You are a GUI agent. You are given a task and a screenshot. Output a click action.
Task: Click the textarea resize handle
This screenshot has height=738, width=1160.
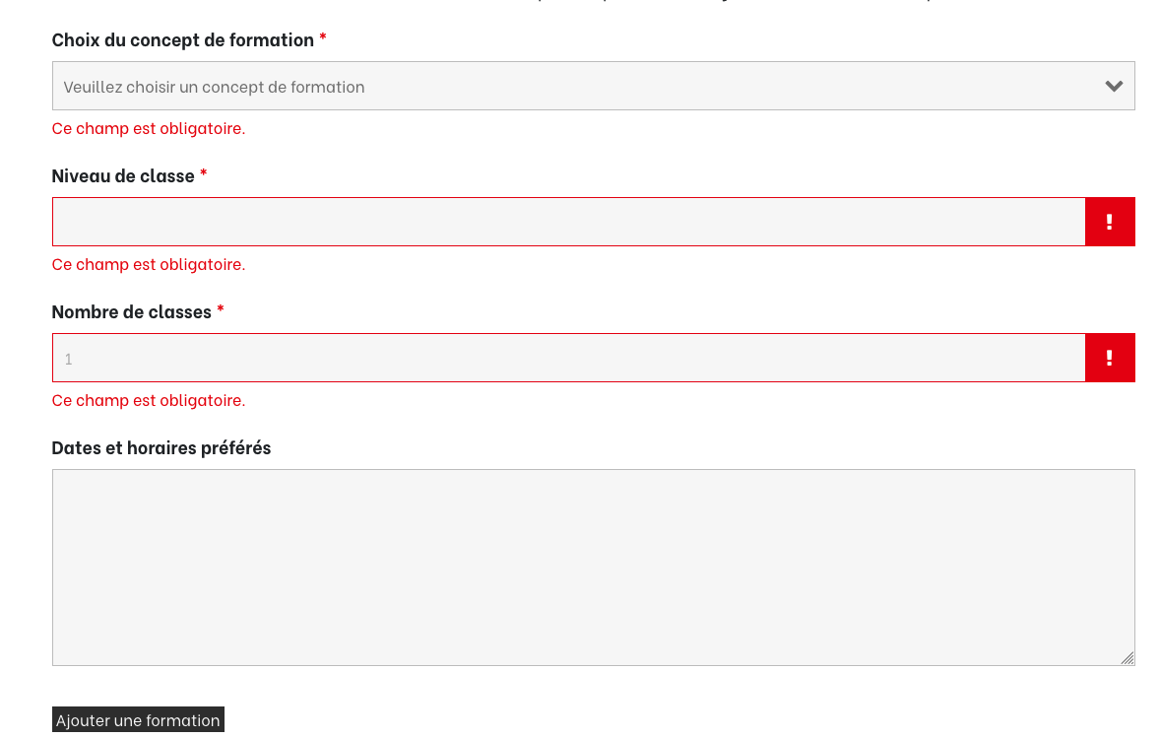point(1127,658)
